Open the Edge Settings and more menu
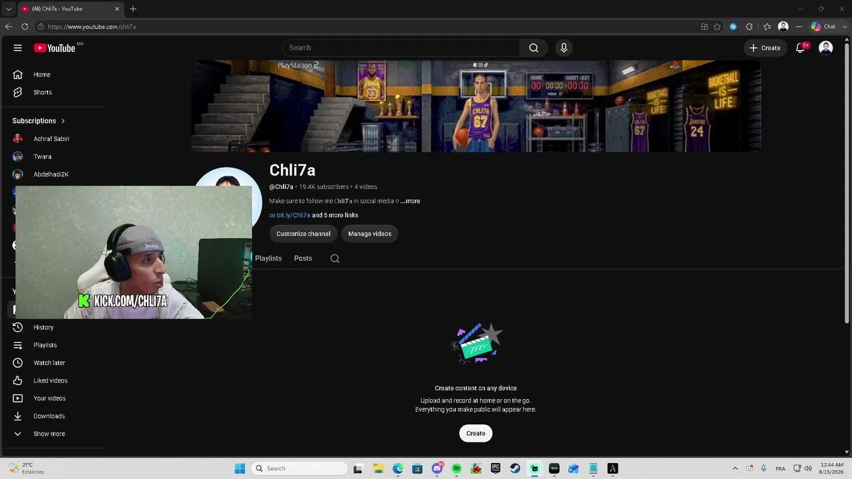The height and width of the screenshot is (479, 852). point(799,27)
